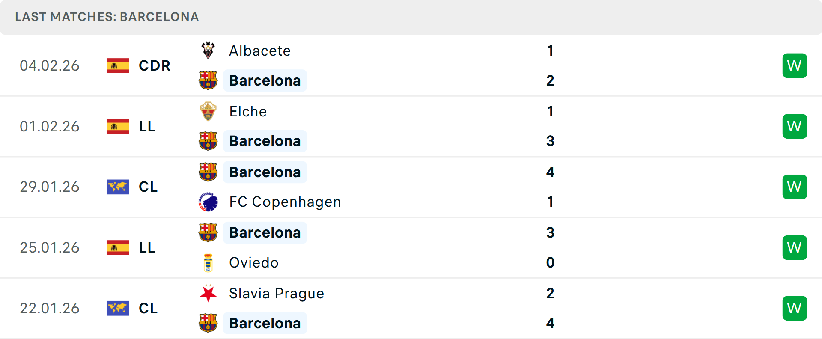Click the W badge on the Copenhagen row
This screenshot has width=822, height=339.
coord(795,187)
